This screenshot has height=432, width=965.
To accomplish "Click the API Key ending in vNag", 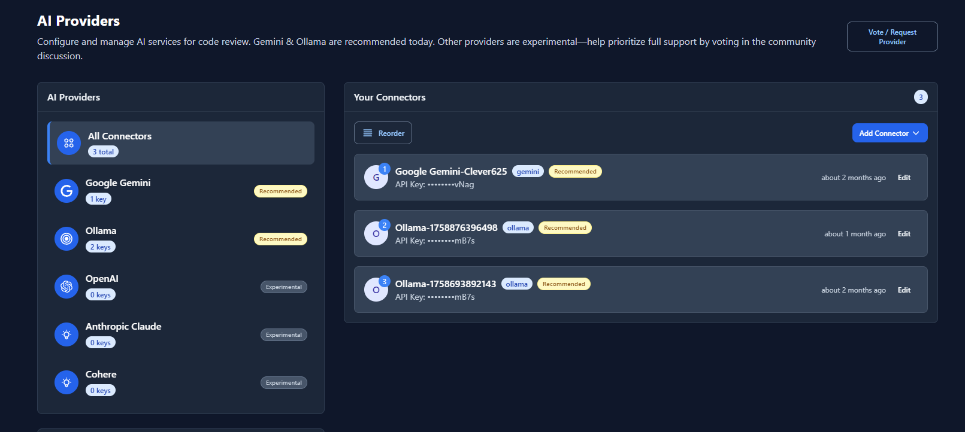I will pos(434,185).
